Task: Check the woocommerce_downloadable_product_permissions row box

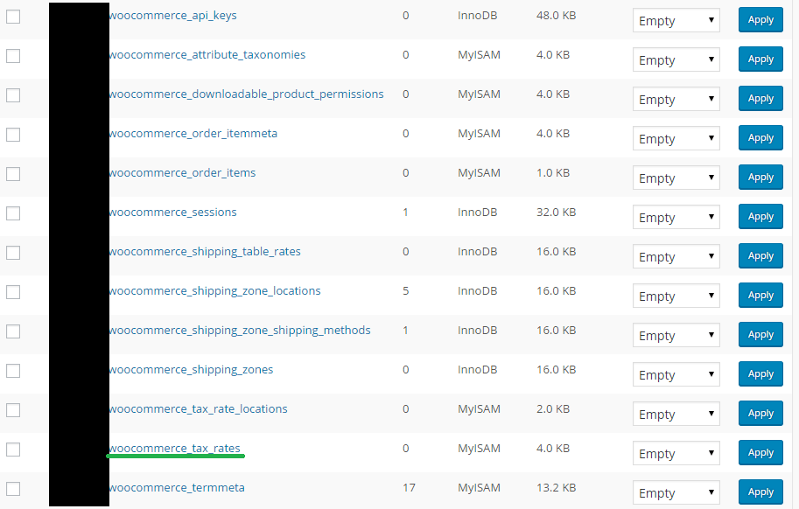Action: [13, 95]
